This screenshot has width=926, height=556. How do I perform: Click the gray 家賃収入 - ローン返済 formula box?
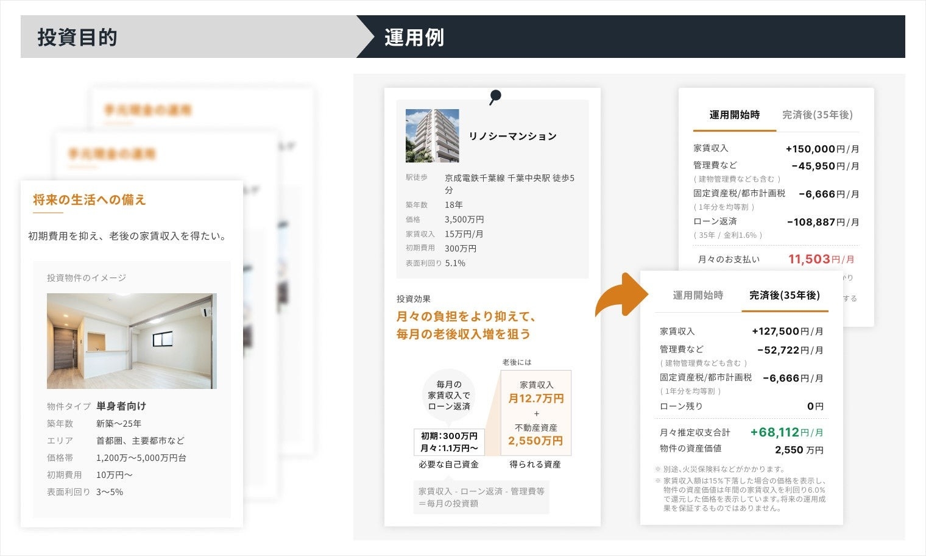(x=481, y=497)
